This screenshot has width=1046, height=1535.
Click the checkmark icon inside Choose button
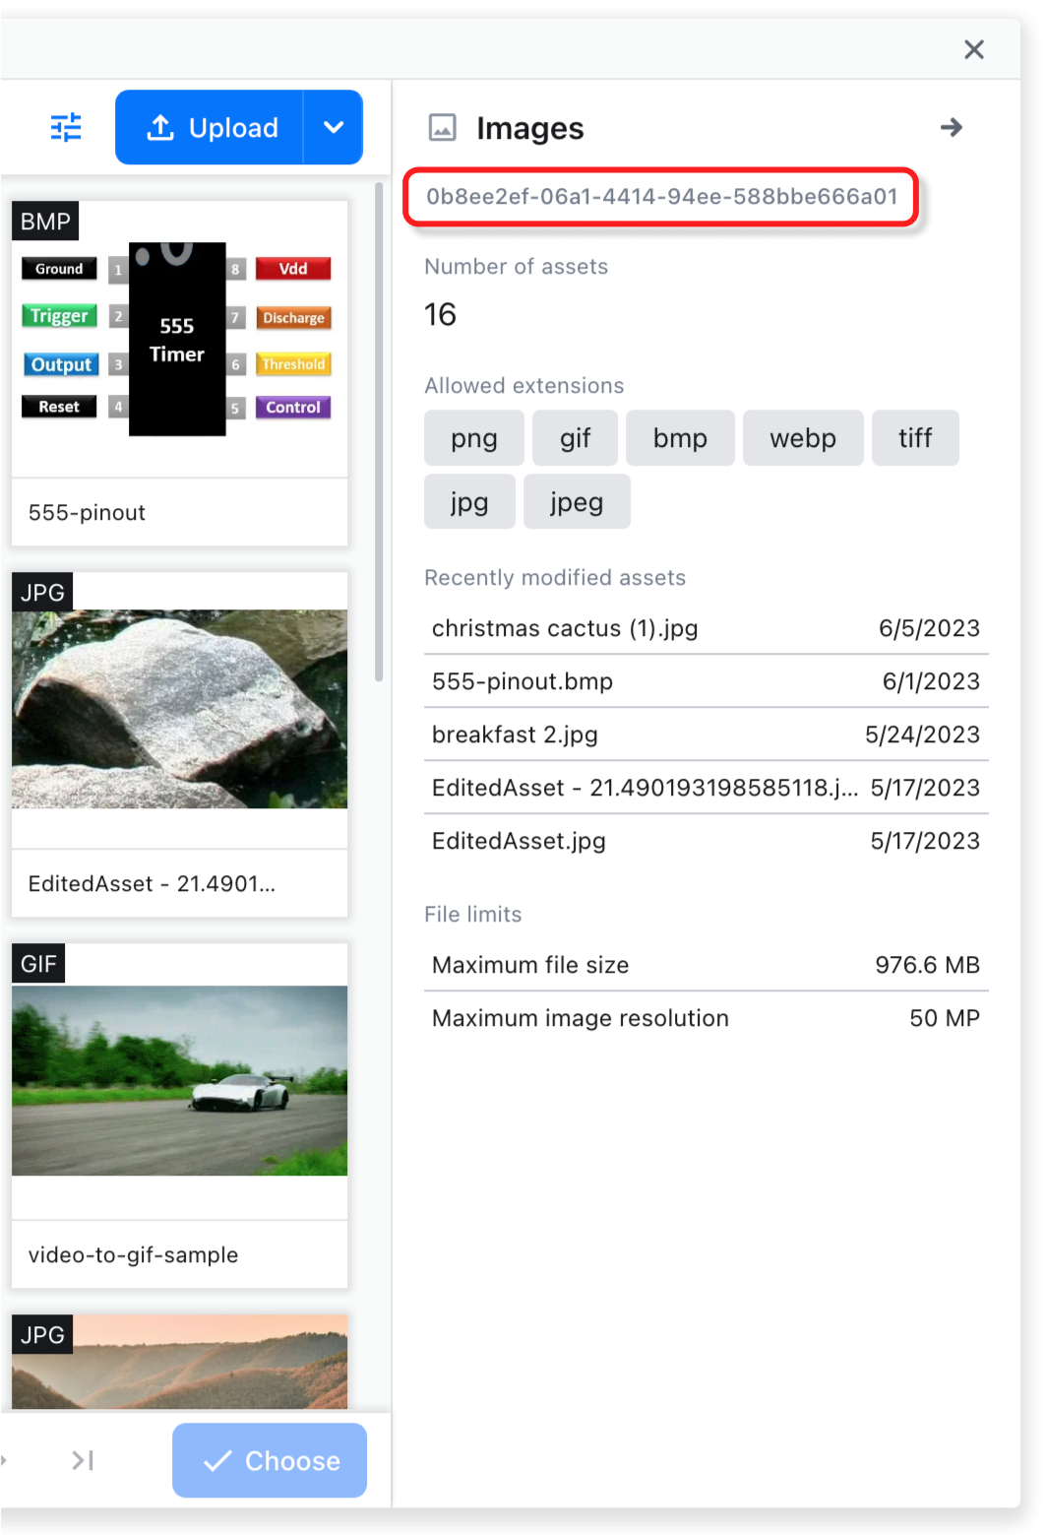click(x=220, y=1460)
